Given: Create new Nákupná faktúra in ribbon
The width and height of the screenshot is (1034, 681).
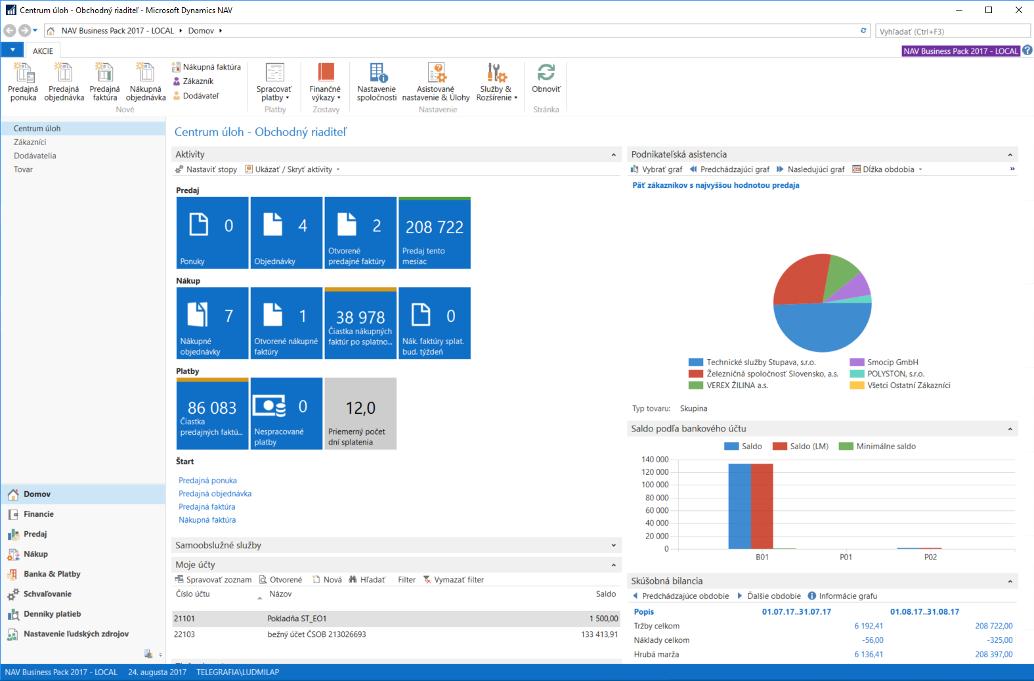Looking at the screenshot, I should coord(206,67).
